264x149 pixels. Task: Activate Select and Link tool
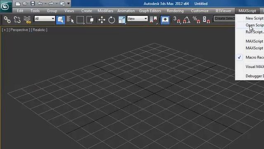click(7, 20)
